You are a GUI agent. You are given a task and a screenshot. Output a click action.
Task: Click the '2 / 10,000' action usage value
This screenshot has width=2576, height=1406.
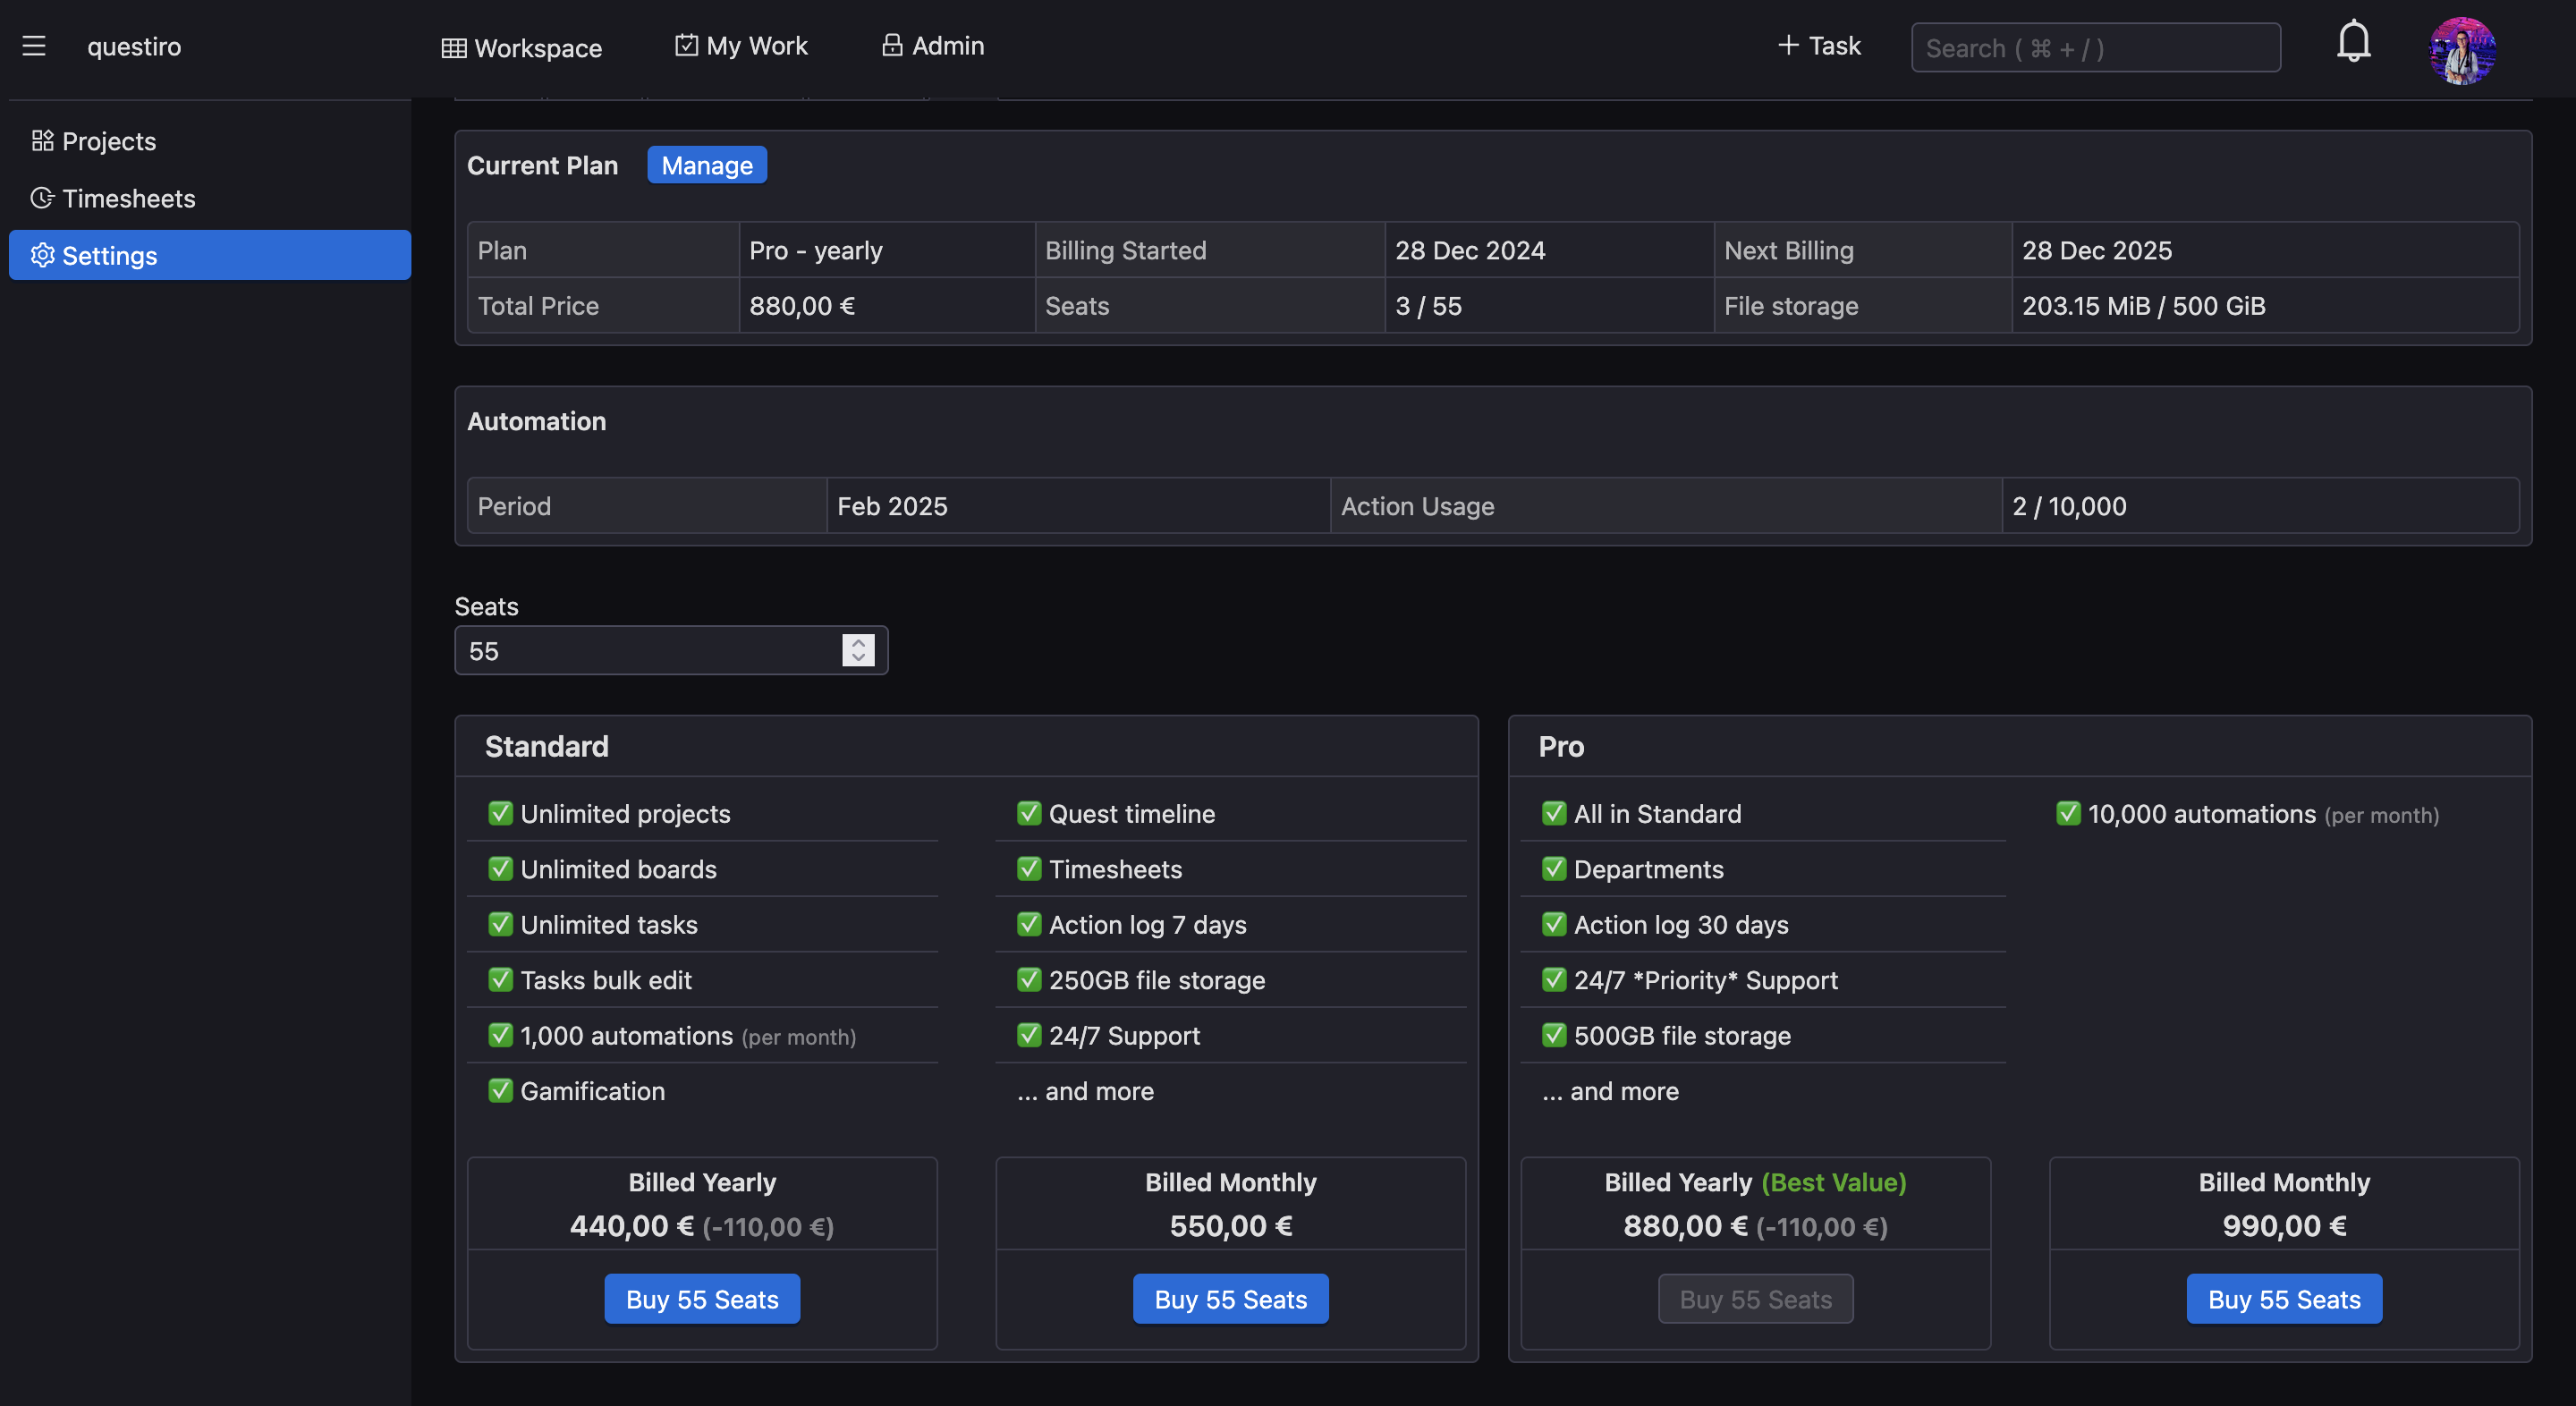2069,505
